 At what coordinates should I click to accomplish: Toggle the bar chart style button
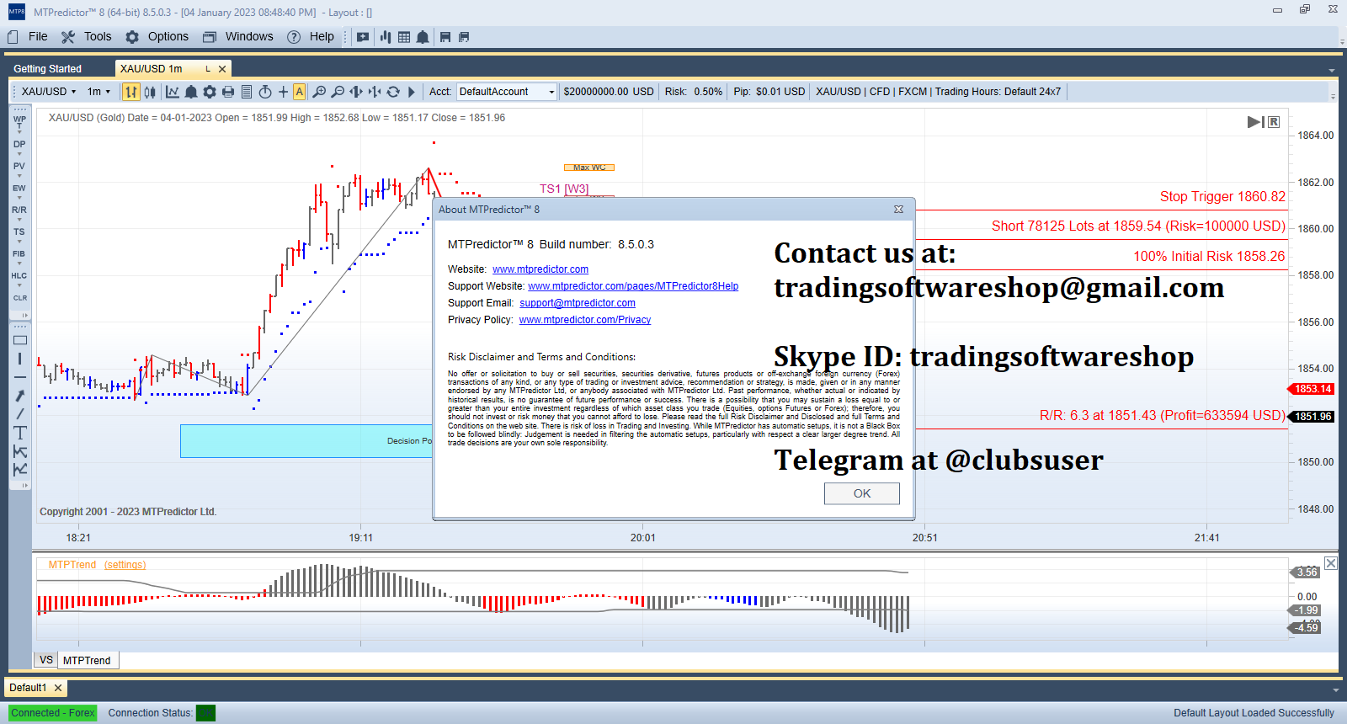[131, 92]
